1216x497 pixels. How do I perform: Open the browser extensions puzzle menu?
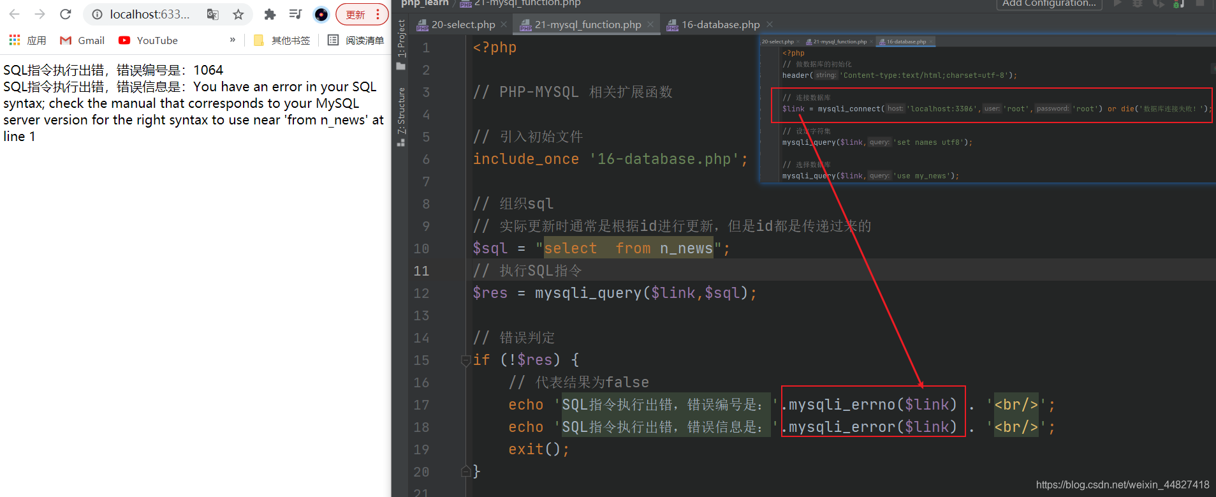(x=270, y=14)
